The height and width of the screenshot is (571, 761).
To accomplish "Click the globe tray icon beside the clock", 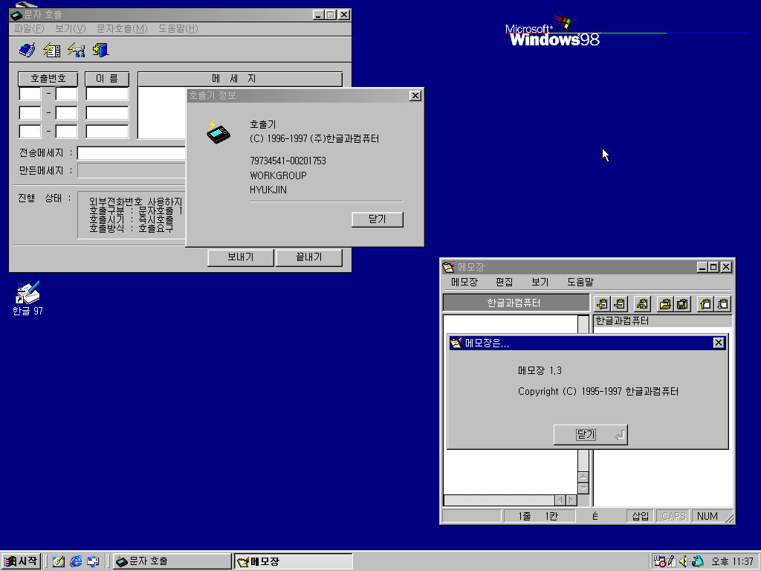I will coord(697,561).
